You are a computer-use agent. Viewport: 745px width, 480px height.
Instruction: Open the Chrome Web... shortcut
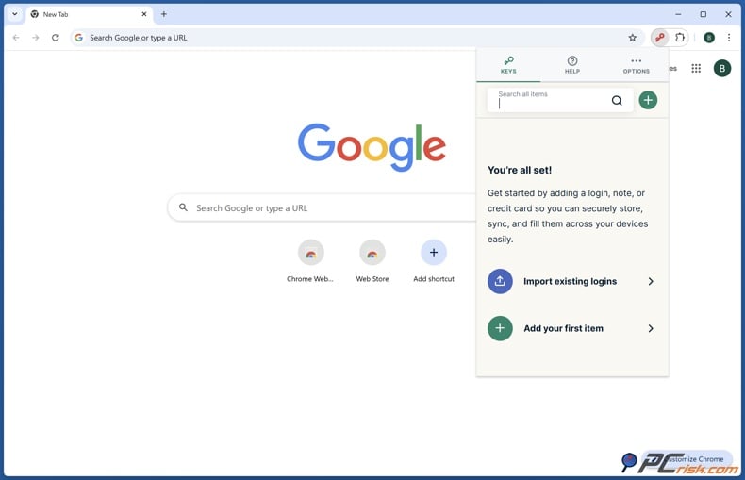point(311,261)
